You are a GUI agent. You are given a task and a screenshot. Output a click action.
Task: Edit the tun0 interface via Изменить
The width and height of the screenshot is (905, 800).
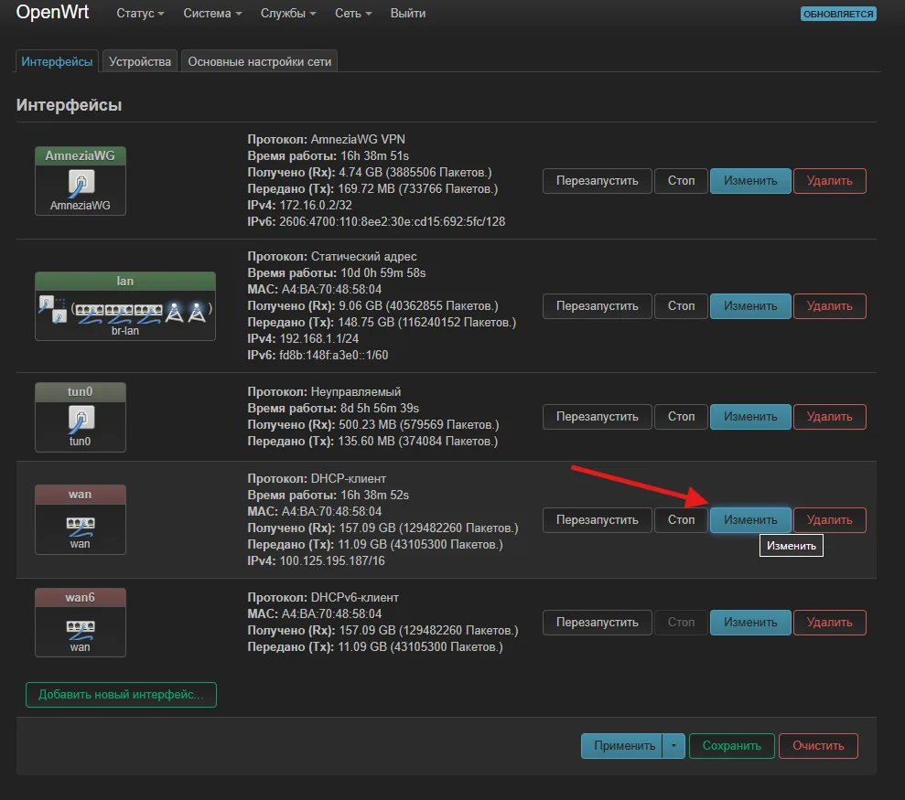point(750,417)
